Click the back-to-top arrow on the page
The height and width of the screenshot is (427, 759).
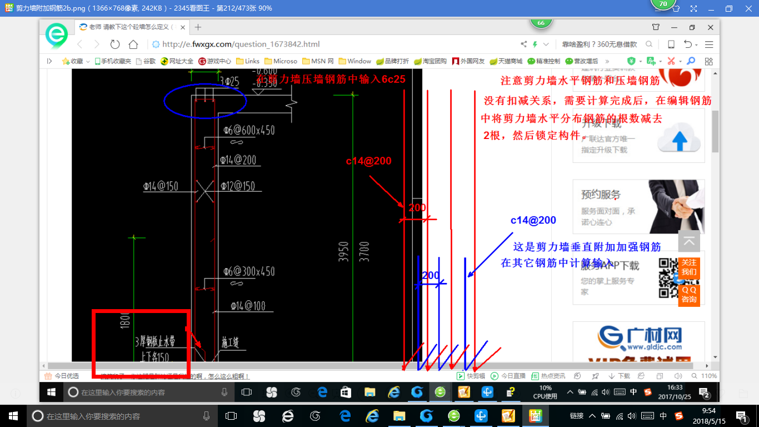[689, 241]
